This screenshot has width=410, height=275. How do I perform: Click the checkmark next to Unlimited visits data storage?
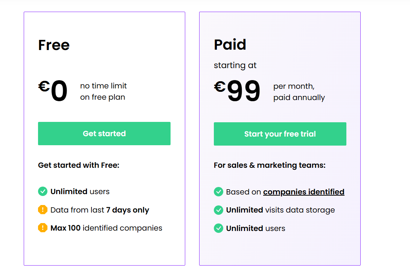(x=218, y=210)
